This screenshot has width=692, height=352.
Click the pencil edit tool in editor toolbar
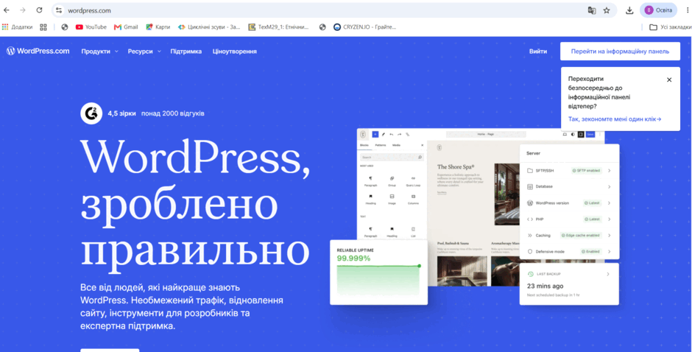coord(383,134)
